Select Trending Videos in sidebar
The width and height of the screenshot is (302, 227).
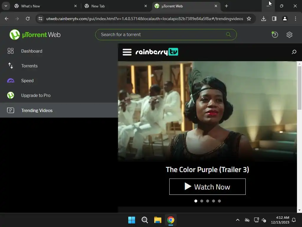pyautogui.click(x=59, y=110)
